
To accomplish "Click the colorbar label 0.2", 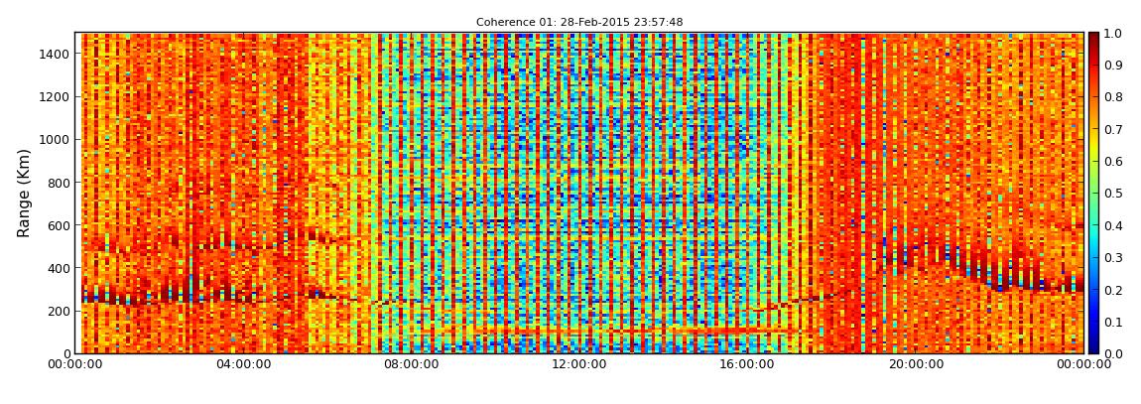I will pos(1113,290).
